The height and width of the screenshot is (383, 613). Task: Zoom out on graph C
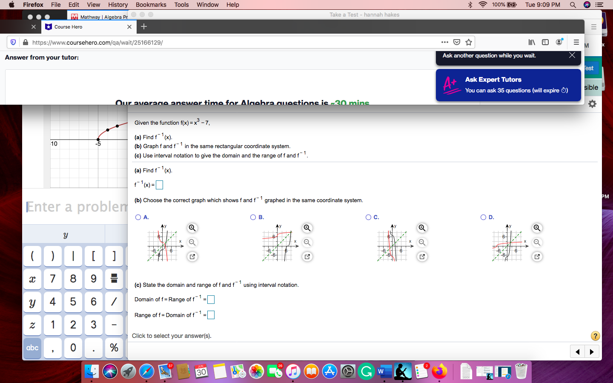click(422, 243)
